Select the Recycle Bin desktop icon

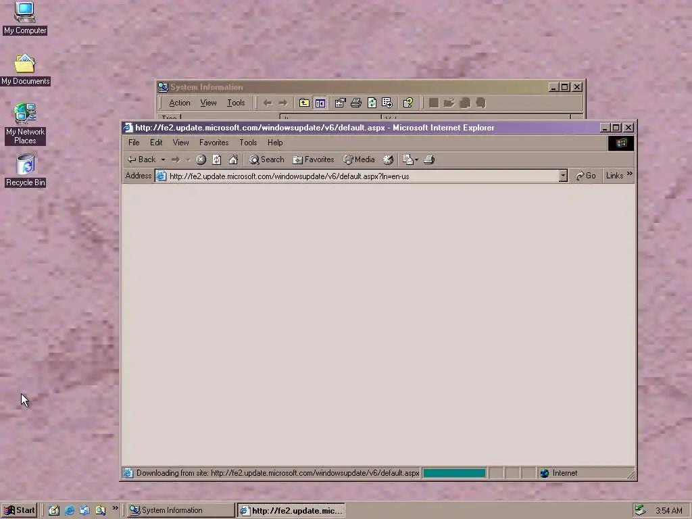[25, 170]
